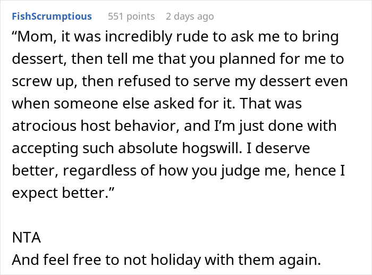Click the '2 days ago' timestamp

190,16
